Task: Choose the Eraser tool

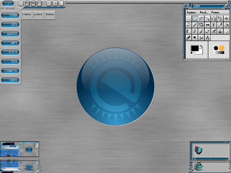Action: (x=207, y=31)
